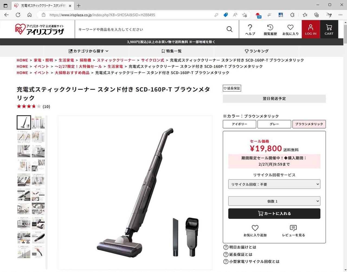Select the first selected vacuum thumbnail
Screen dimensions: 347x272
click(24, 122)
